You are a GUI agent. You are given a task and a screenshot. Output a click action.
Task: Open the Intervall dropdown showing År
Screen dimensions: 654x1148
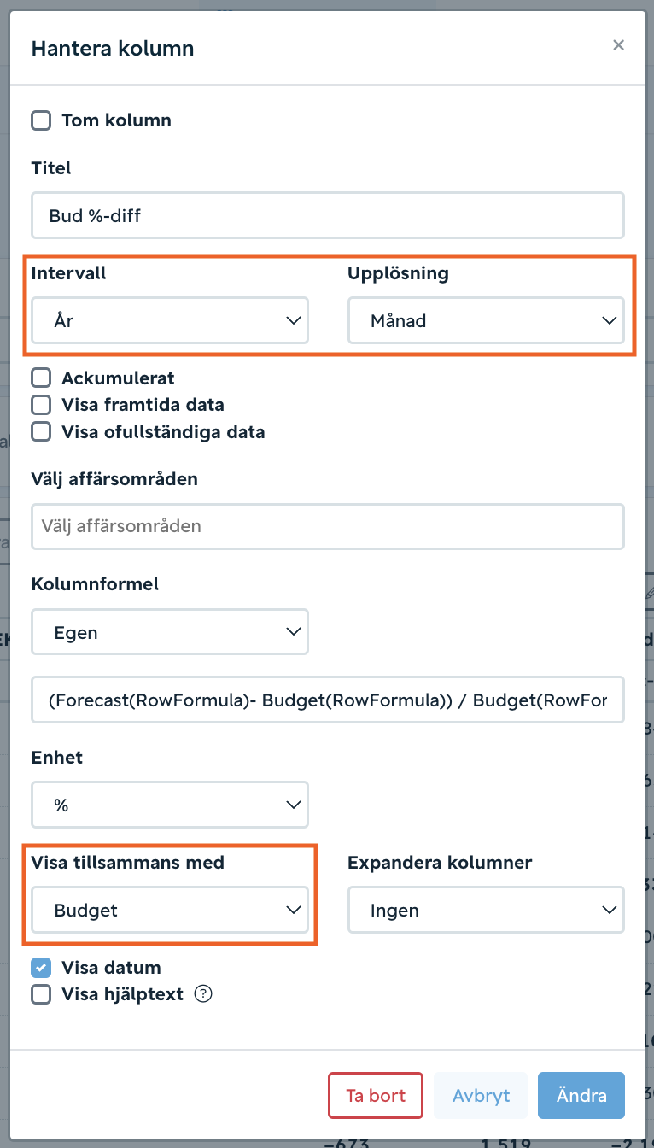point(170,321)
